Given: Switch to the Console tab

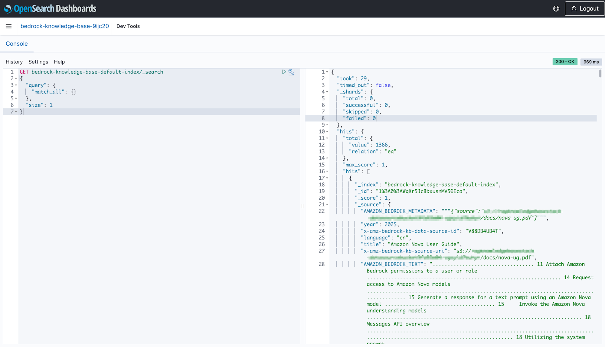Looking at the screenshot, I should coord(17,44).
